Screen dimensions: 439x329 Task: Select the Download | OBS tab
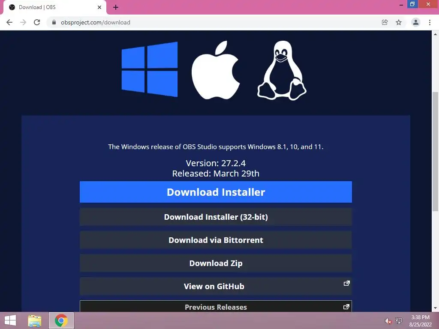coord(54,7)
